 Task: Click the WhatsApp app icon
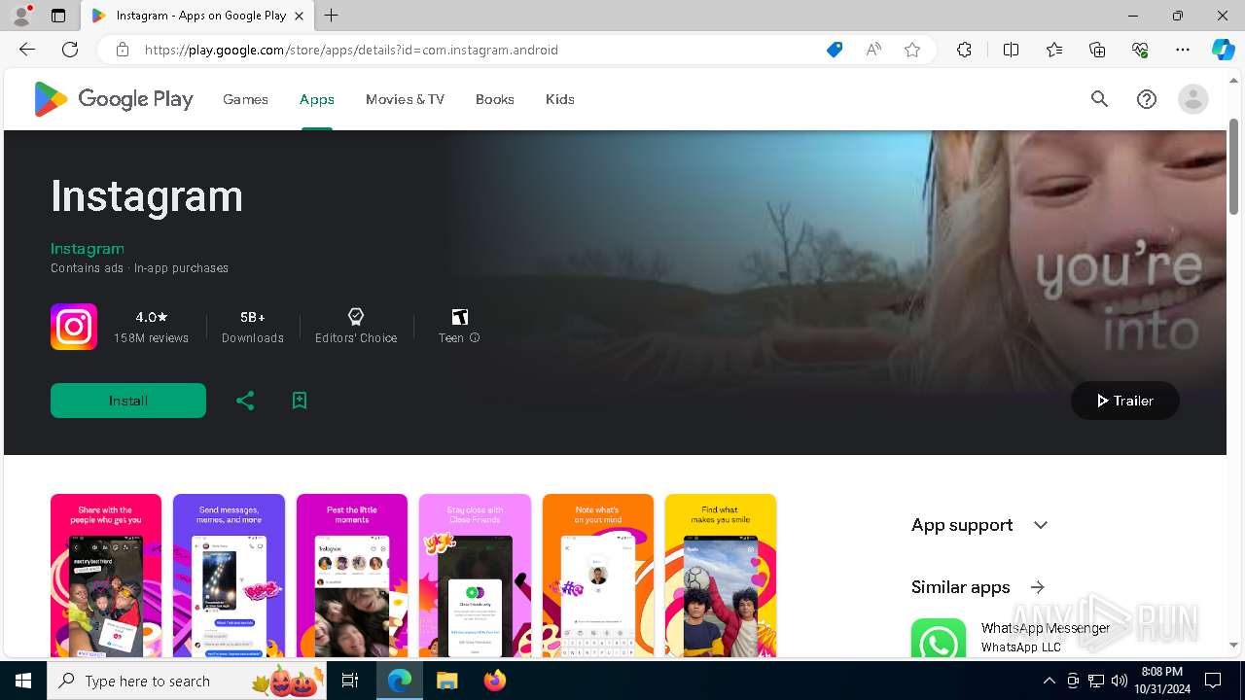(939, 639)
